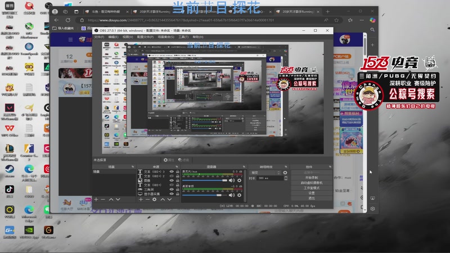
Task: Click 麦克风/Aux volume slider
Action: (x=205, y=180)
